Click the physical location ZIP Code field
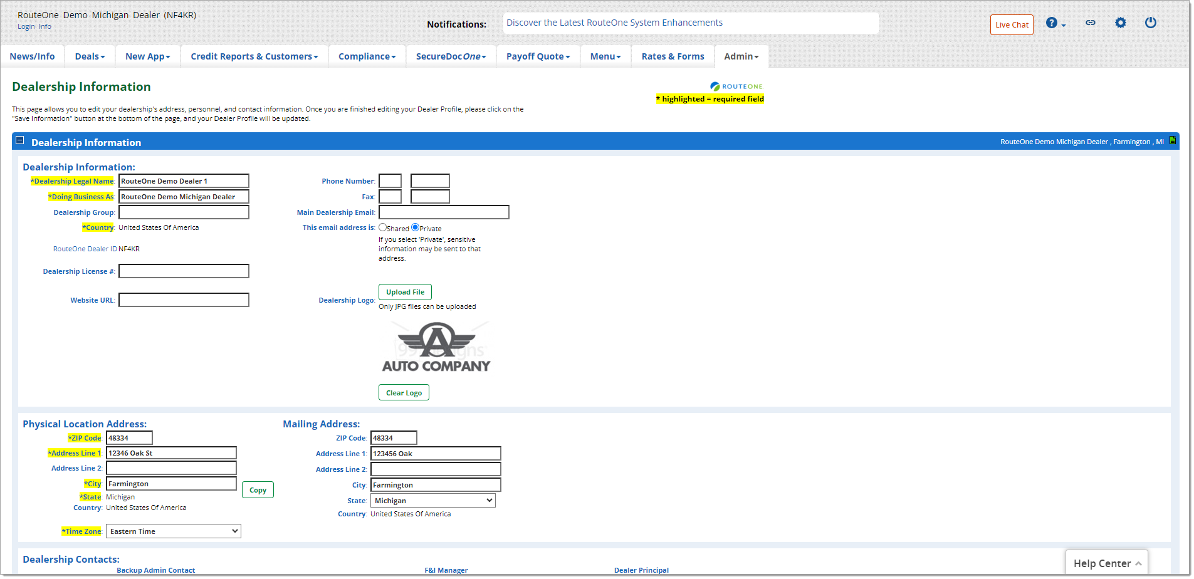The image size is (1194, 579). 129,438
